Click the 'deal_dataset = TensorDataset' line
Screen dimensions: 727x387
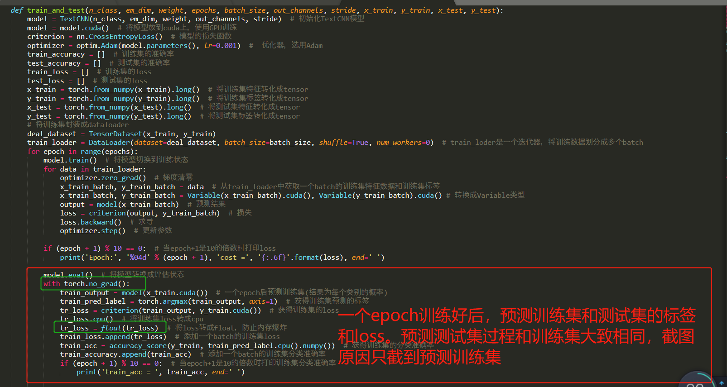pos(121,134)
